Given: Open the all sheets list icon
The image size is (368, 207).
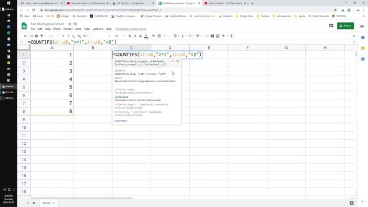Looking at the screenshot, I should tap(34, 203).
